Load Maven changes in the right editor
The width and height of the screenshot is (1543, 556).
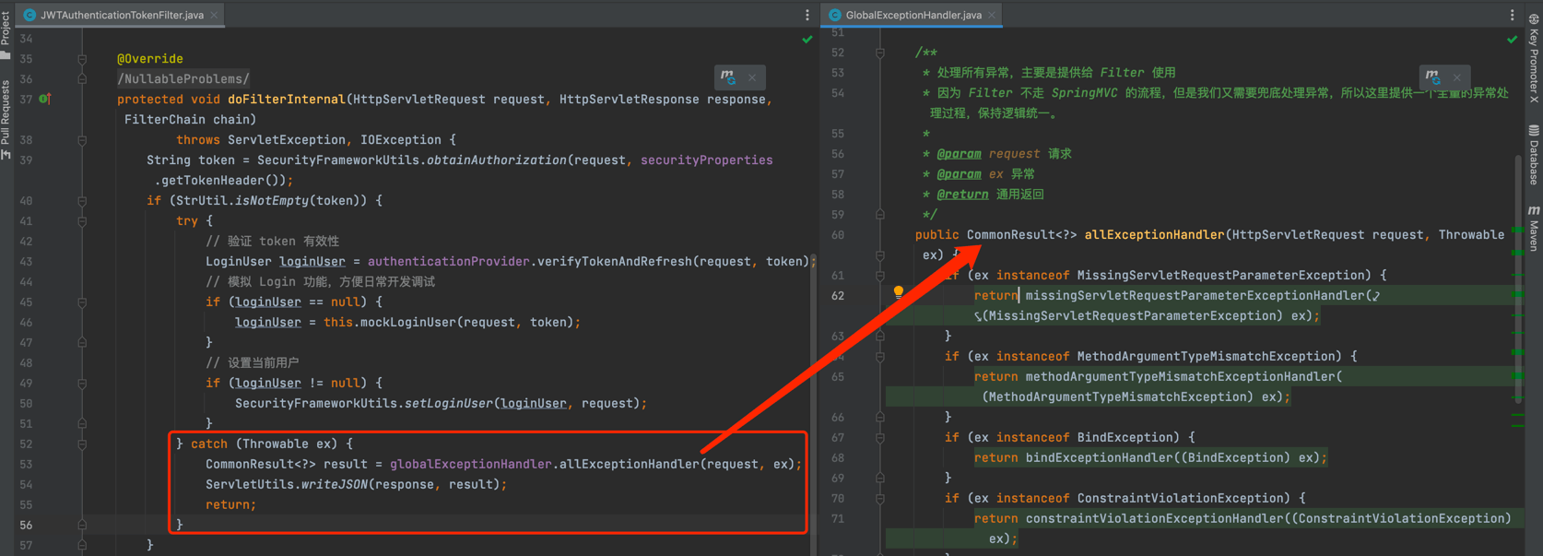[x=1432, y=77]
